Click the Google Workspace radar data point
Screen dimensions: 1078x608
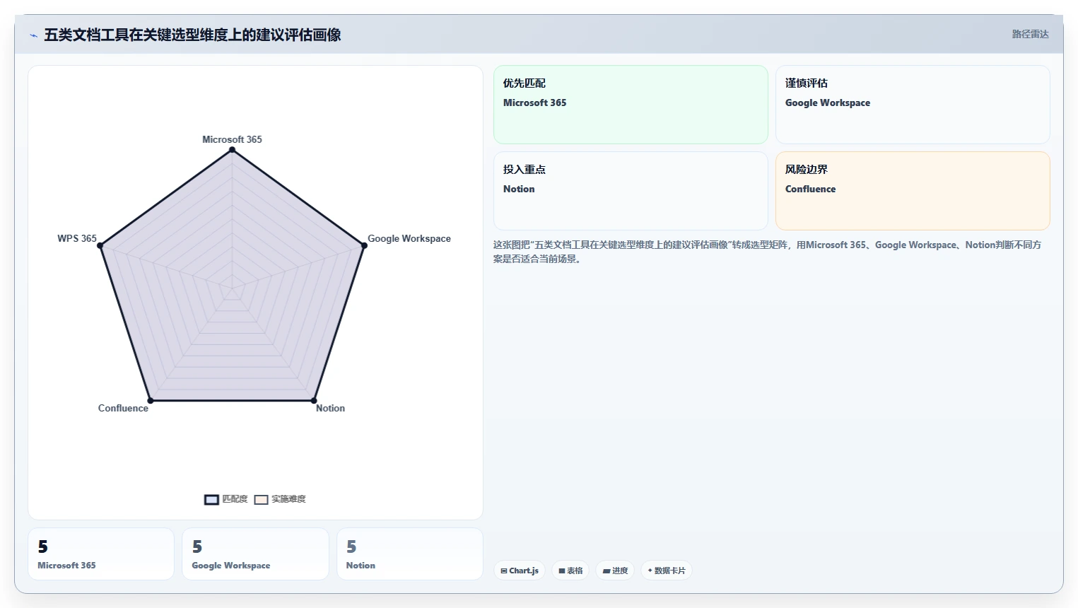pos(364,245)
